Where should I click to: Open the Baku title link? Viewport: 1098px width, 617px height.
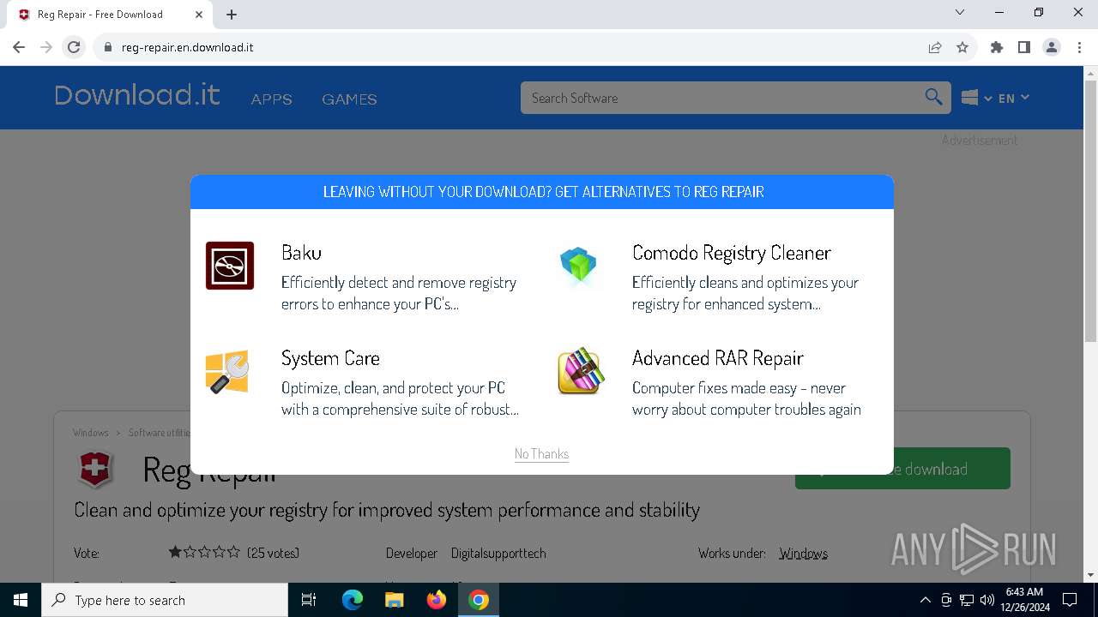pyautogui.click(x=301, y=253)
